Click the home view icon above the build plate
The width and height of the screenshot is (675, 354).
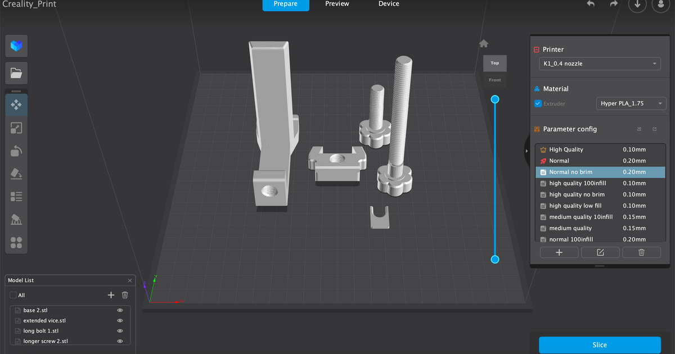click(x=484, y=43)
